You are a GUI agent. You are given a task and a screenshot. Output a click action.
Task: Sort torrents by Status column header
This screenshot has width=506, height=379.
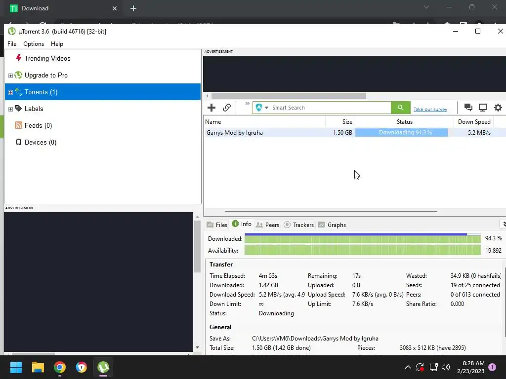(404, 122)
